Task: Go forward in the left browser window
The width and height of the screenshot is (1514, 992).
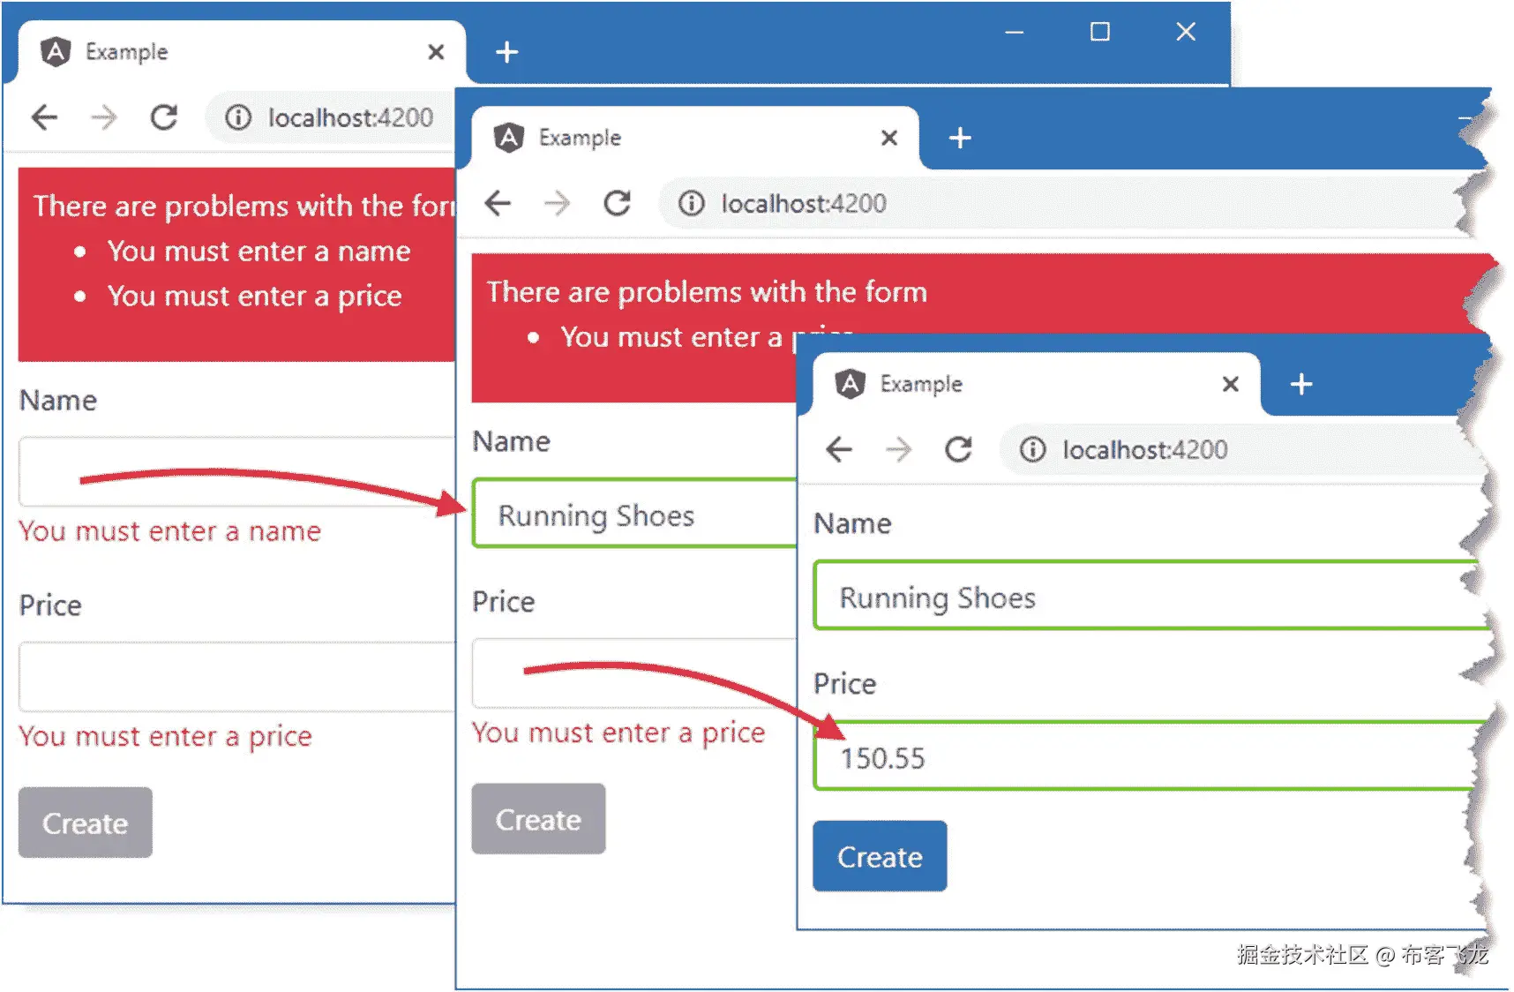Action: tap(104, 117)
